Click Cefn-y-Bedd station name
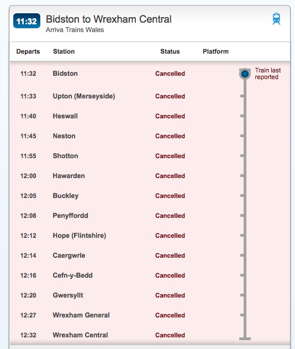The image size is (295, 349). coord(72,275)
